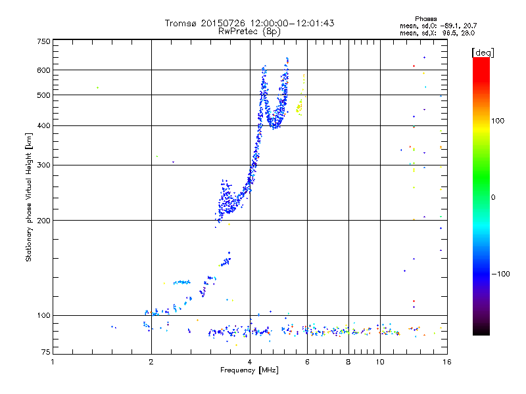Image resolution: width=526 pixels, height=394 pixels.
Task: Click the 'Phases' heading text
Action: click(x=425, y=19)
